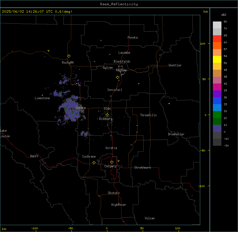Select the white plus marker north of Drumheller

coord(169,103)
